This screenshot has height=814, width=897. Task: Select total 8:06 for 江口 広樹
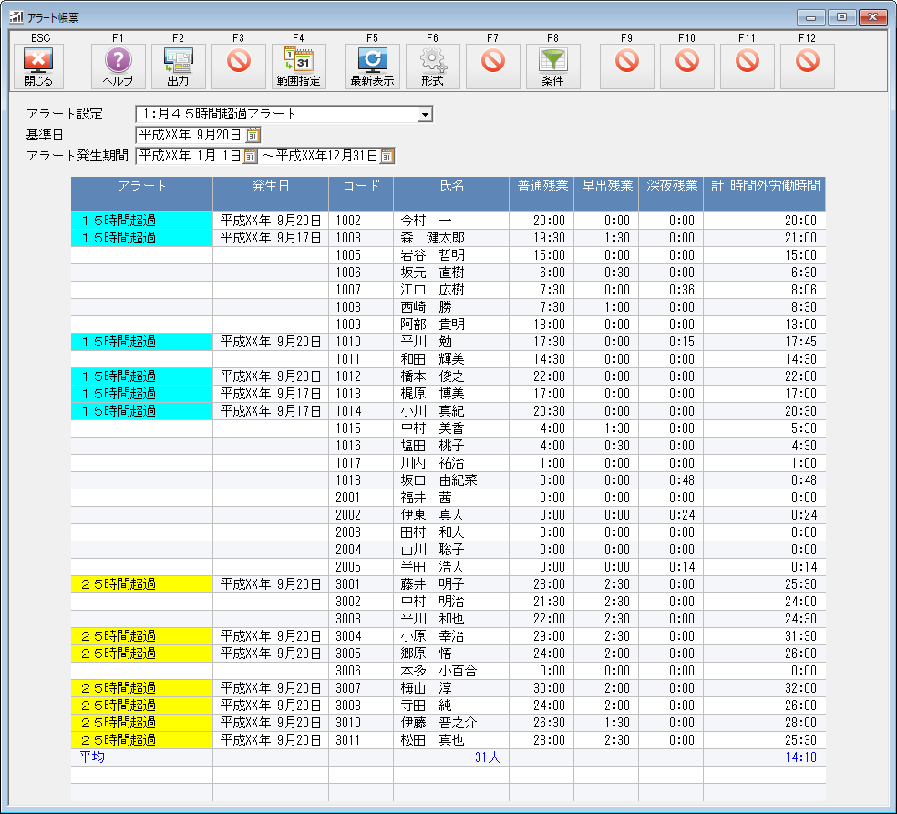pyautogui.click(x=764, y=290)
